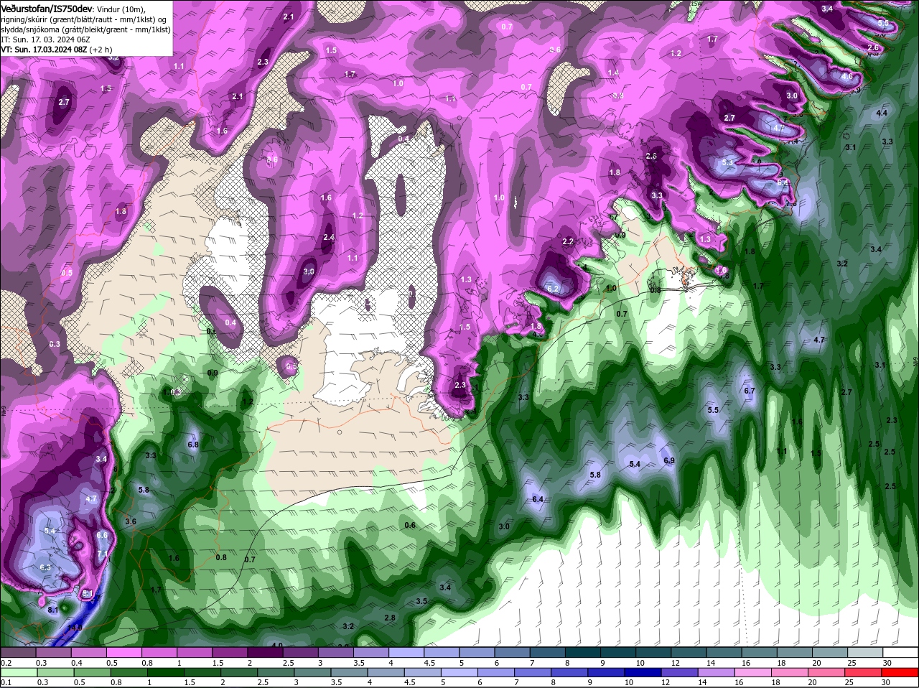The image size is (919, 688).
Task: Click the 4.4 rain value label
Action: click(x=882, y=113)
